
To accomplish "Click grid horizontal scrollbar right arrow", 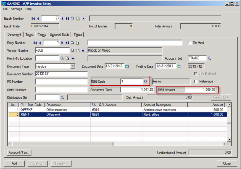I will pyautogui.click(x=225, y=144).
